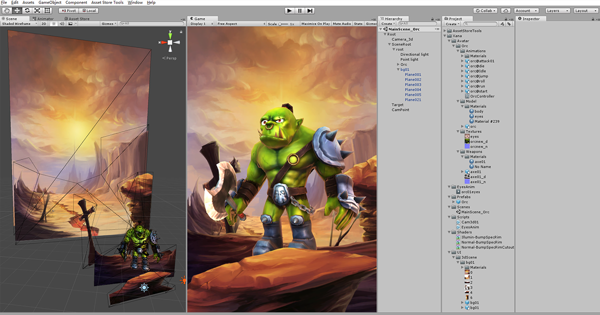
Task: Open scene effects image icon dropdown
Action: (72, 23)
